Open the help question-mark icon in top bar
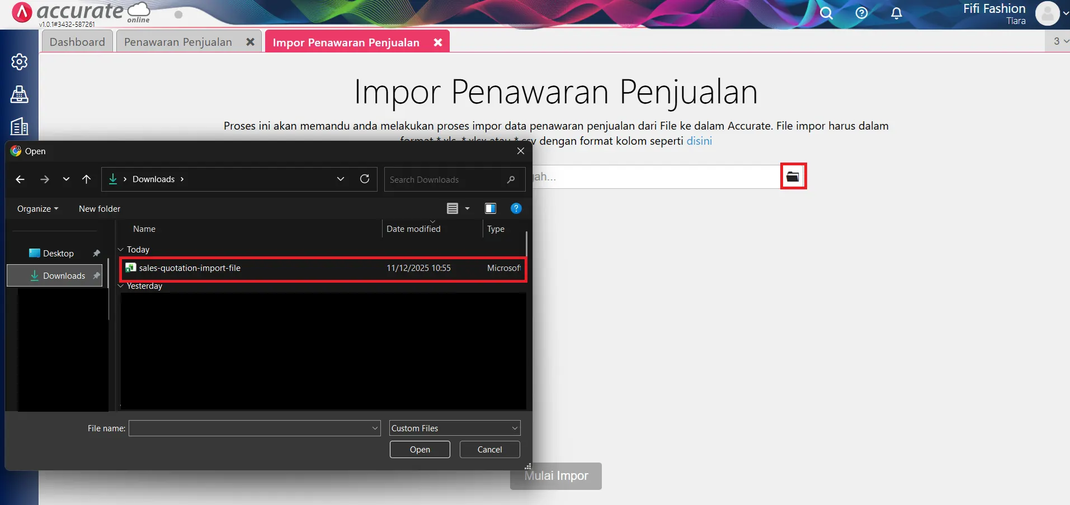Image resolution: width=1070 pixels, height=505 pixels. [x=861, y=13]
